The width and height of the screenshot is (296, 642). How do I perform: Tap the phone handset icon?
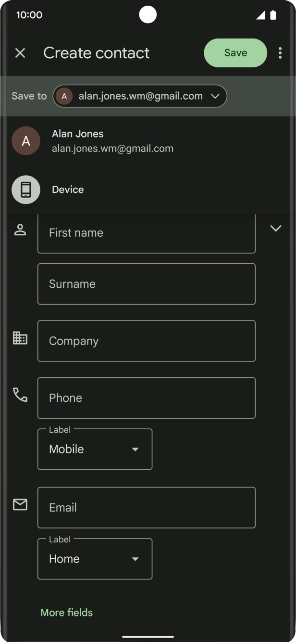[x=20, y=395]
